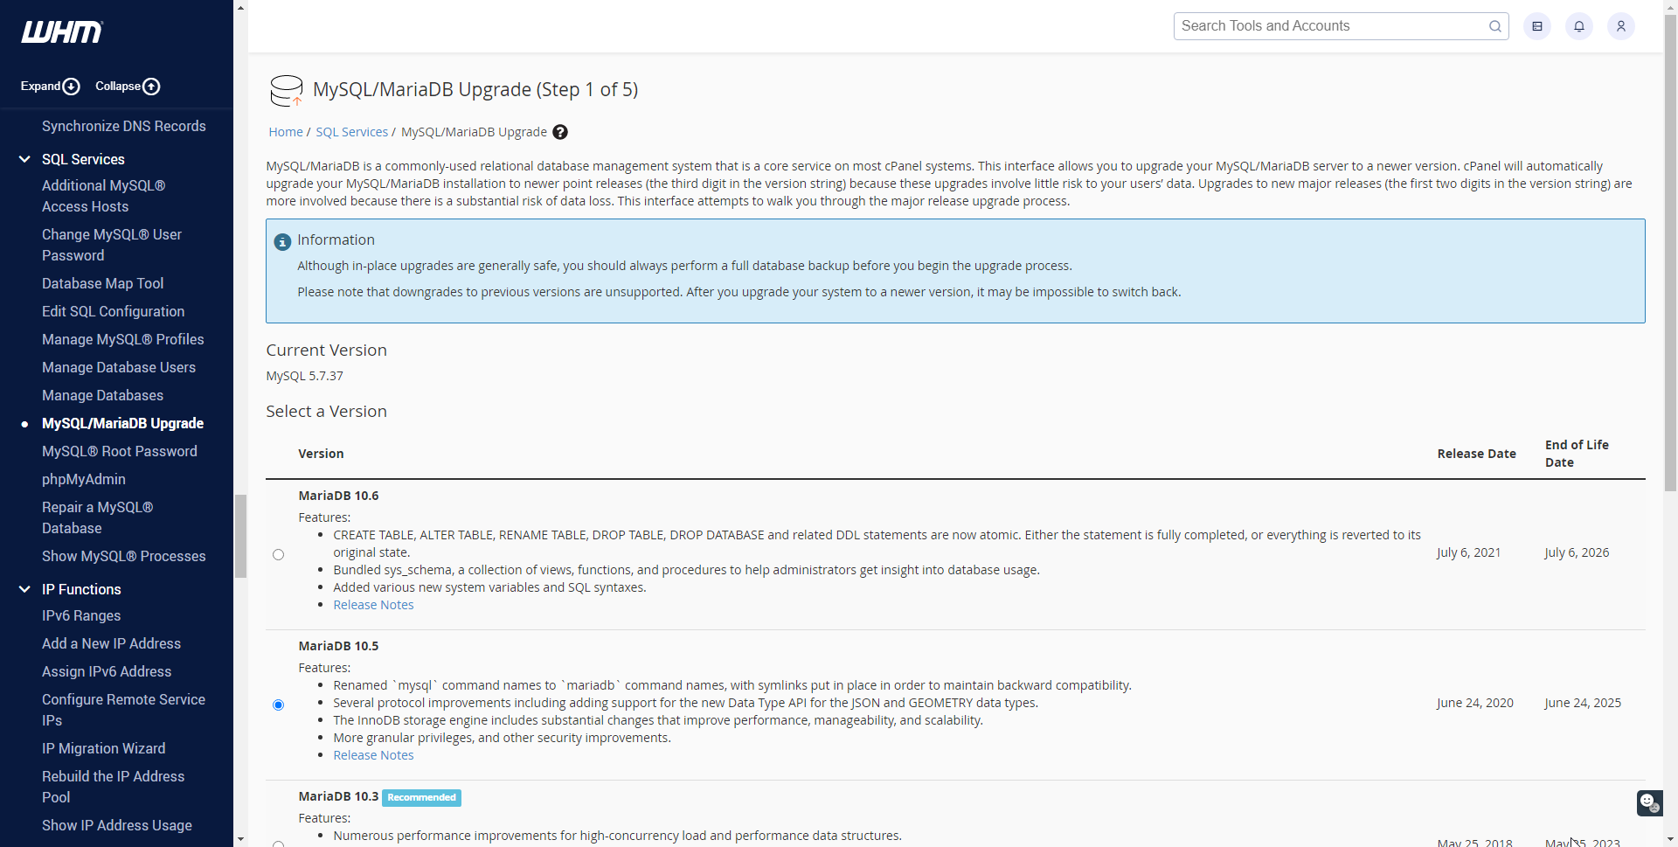Select MySQL/MariaDB Upgrade menu item
The height and width of the screenshot is (847, 1678).
[x=122, y=423]
